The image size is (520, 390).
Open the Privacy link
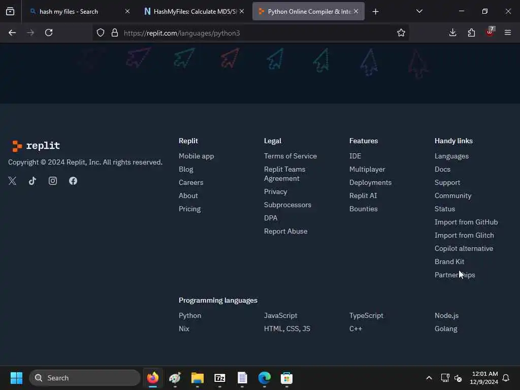(276, 191)
